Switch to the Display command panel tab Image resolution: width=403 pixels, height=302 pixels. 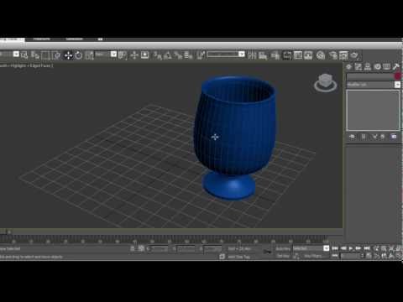tap(387, 66)
